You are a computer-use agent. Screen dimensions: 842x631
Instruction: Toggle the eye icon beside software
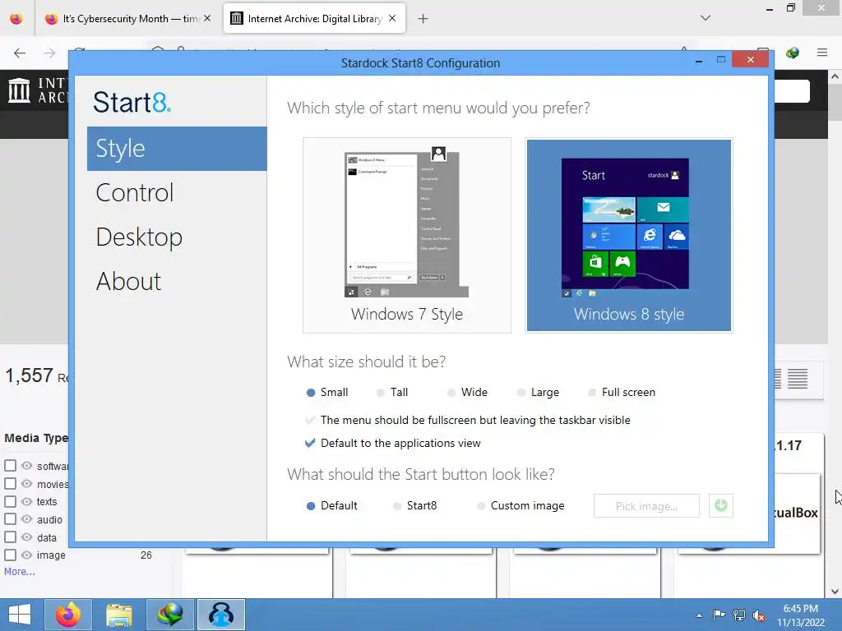click(26, 466)
